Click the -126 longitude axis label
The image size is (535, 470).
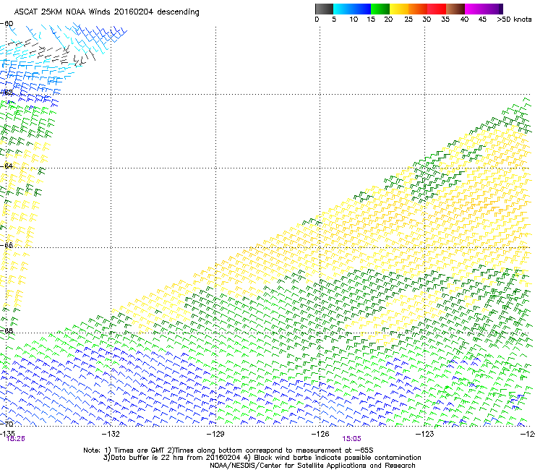click(320, 434)
